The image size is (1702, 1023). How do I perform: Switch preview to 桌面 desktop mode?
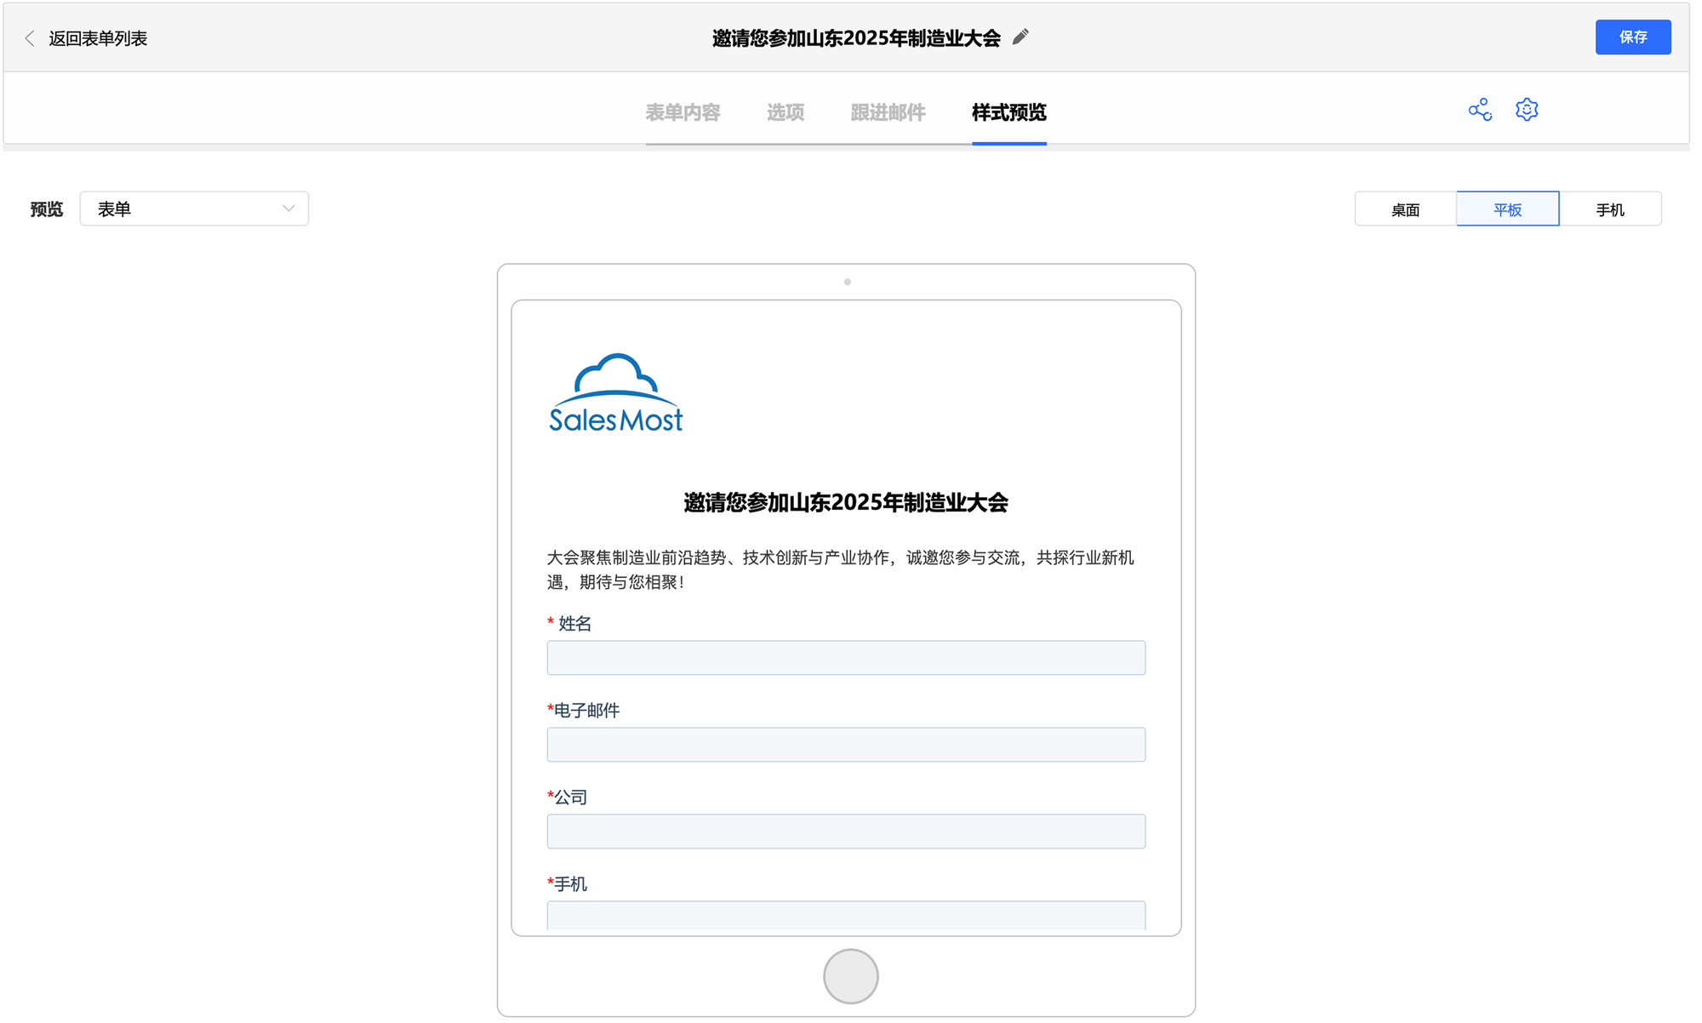1405,209
